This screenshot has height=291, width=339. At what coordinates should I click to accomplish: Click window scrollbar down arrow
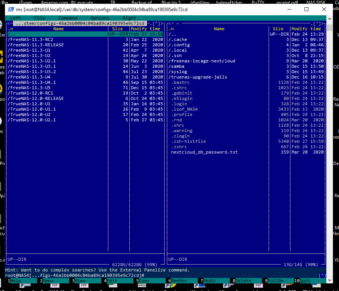(x=329, y=280)
